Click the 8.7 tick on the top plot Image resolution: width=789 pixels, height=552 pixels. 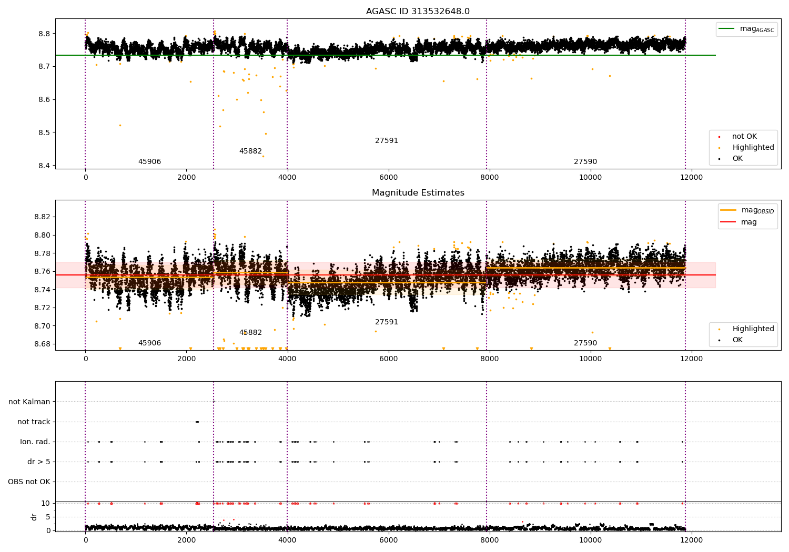[44, 67]
